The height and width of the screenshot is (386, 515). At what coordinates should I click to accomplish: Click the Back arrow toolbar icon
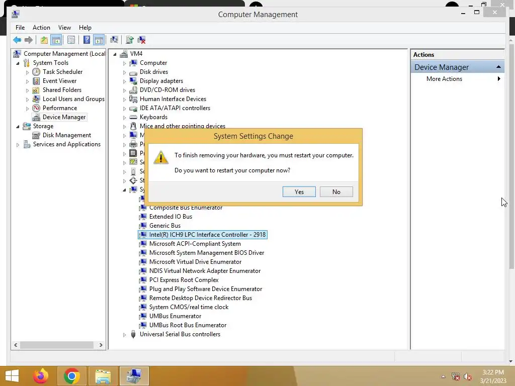tap(17, 40)
